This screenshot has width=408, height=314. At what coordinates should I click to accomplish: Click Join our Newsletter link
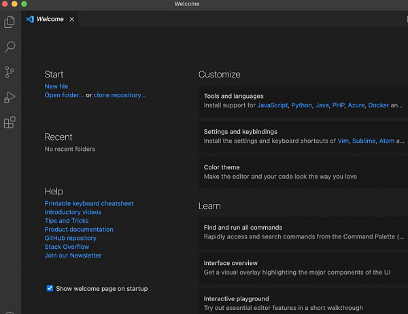73,256
